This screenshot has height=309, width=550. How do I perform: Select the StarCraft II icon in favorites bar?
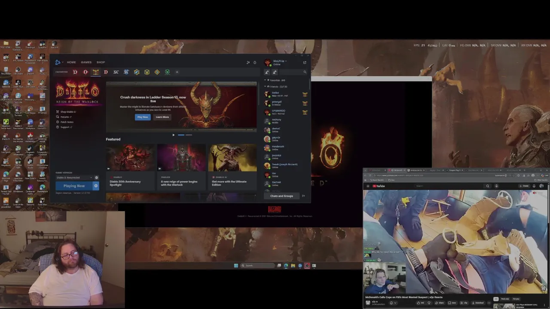(126, 72)
